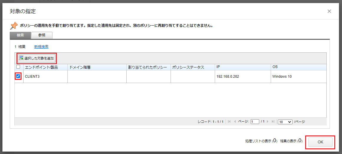Image resolution: width=342 pixels, height=154 pixels.
Task: Close the 対象の指定 dialog with X
Action: pos(329,11)
